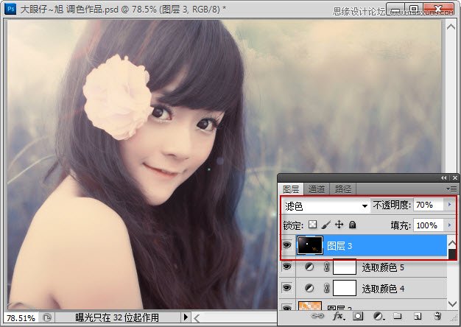Toggle visibility of 图层 2 layer

(287, 307)
